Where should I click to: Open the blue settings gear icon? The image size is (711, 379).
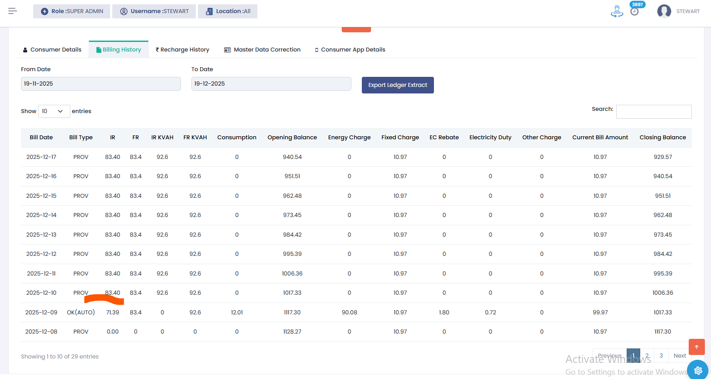698,370
